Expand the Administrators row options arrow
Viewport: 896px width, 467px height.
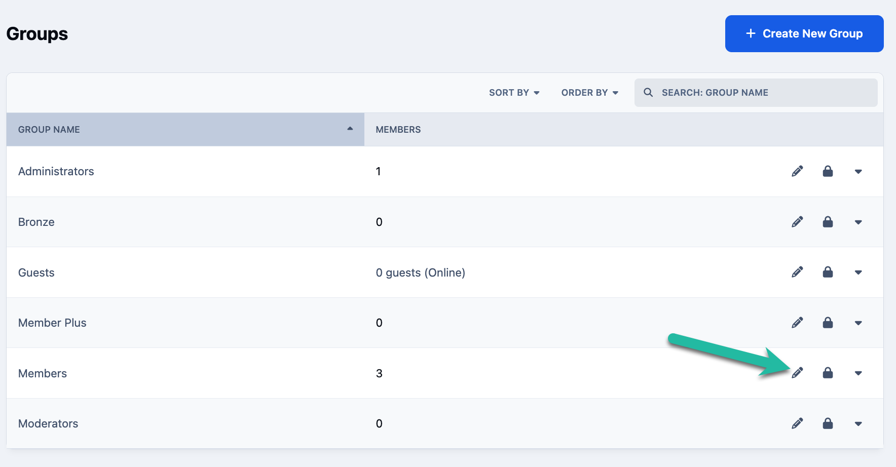tap(858, 172)
